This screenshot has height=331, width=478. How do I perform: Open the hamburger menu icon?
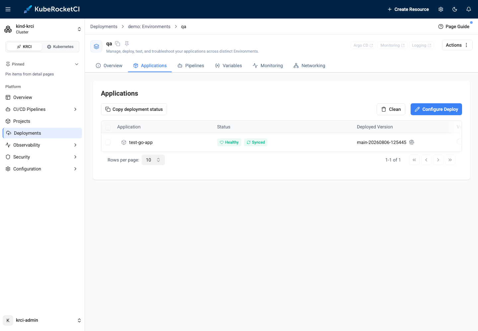point(8,9)
